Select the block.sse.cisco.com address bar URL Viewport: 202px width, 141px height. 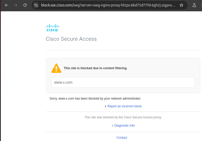[x=108, y=5]
